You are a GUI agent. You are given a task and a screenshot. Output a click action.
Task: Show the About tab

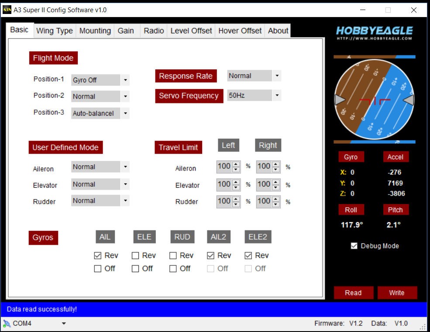pyautogui.click(x=278, y=31)
